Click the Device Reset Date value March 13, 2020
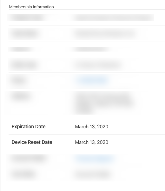The image size is (165, 191). point(92,142)
